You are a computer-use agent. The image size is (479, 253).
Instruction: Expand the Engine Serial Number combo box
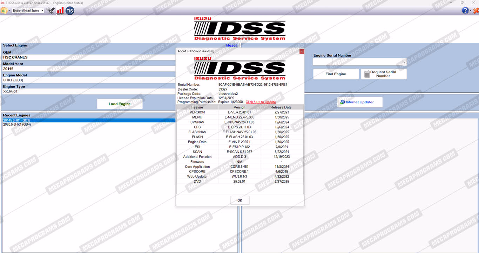coord(404,62)
